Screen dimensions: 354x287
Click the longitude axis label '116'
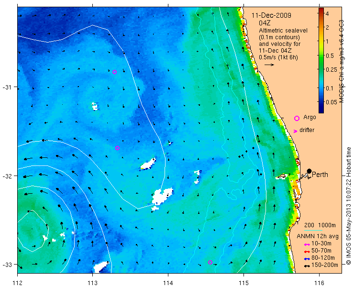pos(319,283)
